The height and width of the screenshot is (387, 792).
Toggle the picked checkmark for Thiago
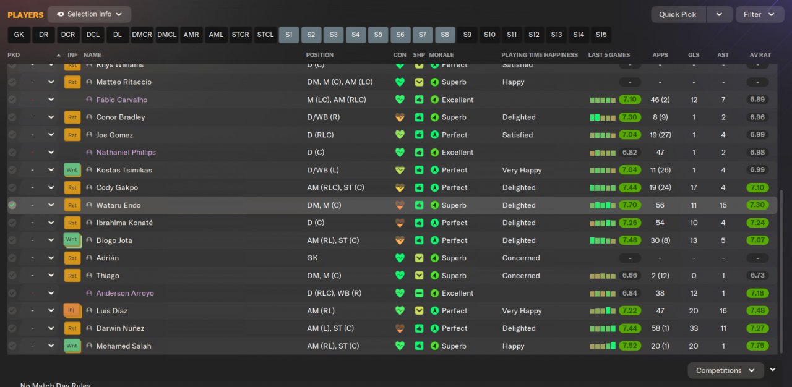pos(12,275)
